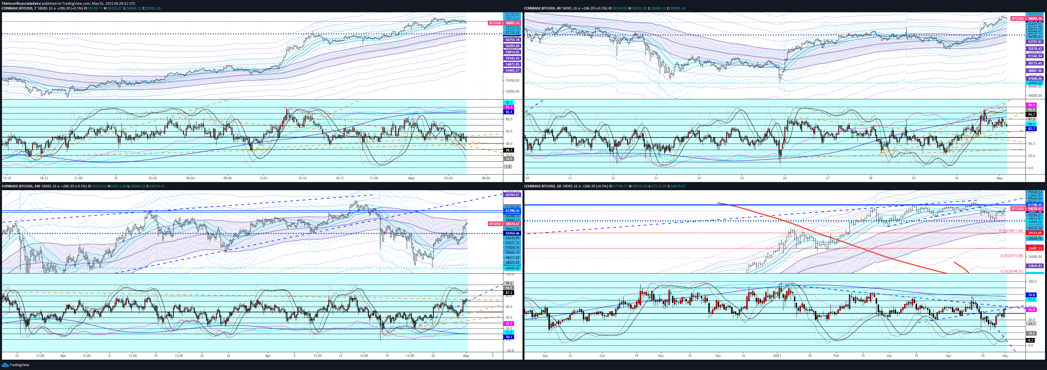The image size is (1047, 370).
Task: Click the 0.25(26075.08) fib level label
Action: 1012,255
